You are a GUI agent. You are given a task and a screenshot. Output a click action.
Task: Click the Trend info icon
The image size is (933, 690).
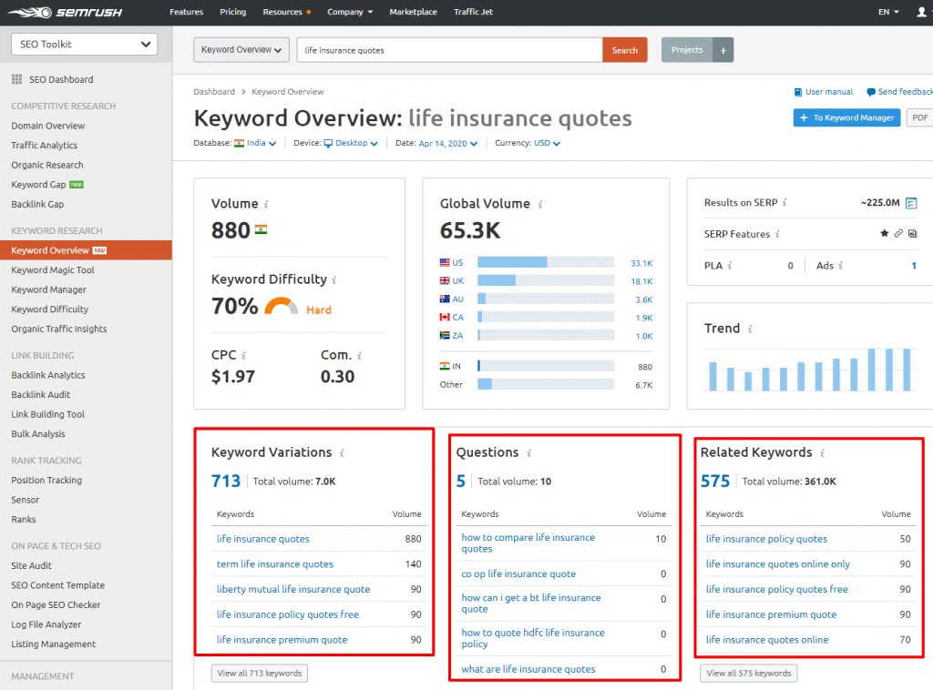(750, 329)
